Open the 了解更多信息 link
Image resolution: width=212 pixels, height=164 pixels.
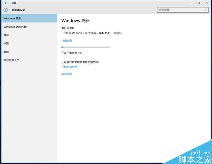[x=69, y=67]
